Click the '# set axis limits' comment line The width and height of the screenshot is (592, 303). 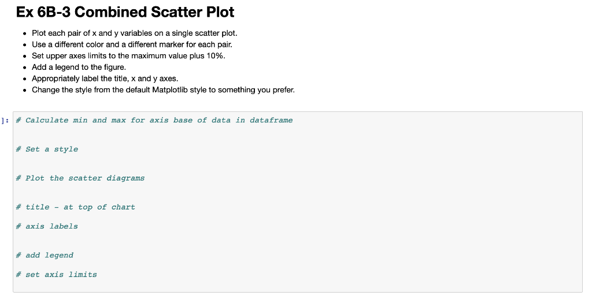57,275
